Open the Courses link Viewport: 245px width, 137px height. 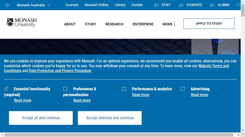[x=72, y=5]
